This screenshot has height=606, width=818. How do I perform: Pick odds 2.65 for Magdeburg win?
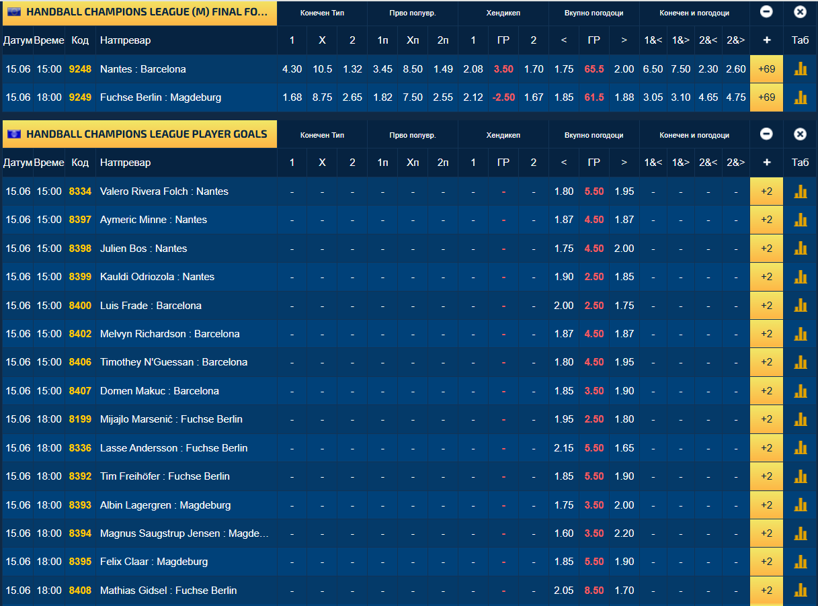tap(352, 97)
